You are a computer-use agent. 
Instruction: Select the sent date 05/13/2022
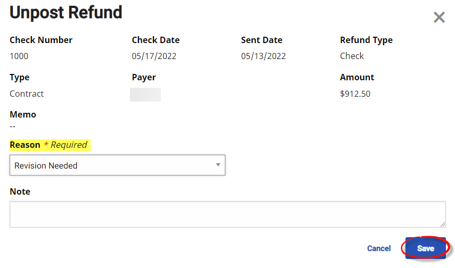point(263,56)
